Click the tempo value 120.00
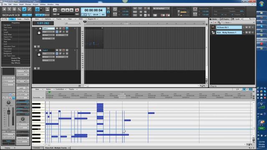Image resolution: width=267 pixels, height=150 pixels. [x=95, y=15]
